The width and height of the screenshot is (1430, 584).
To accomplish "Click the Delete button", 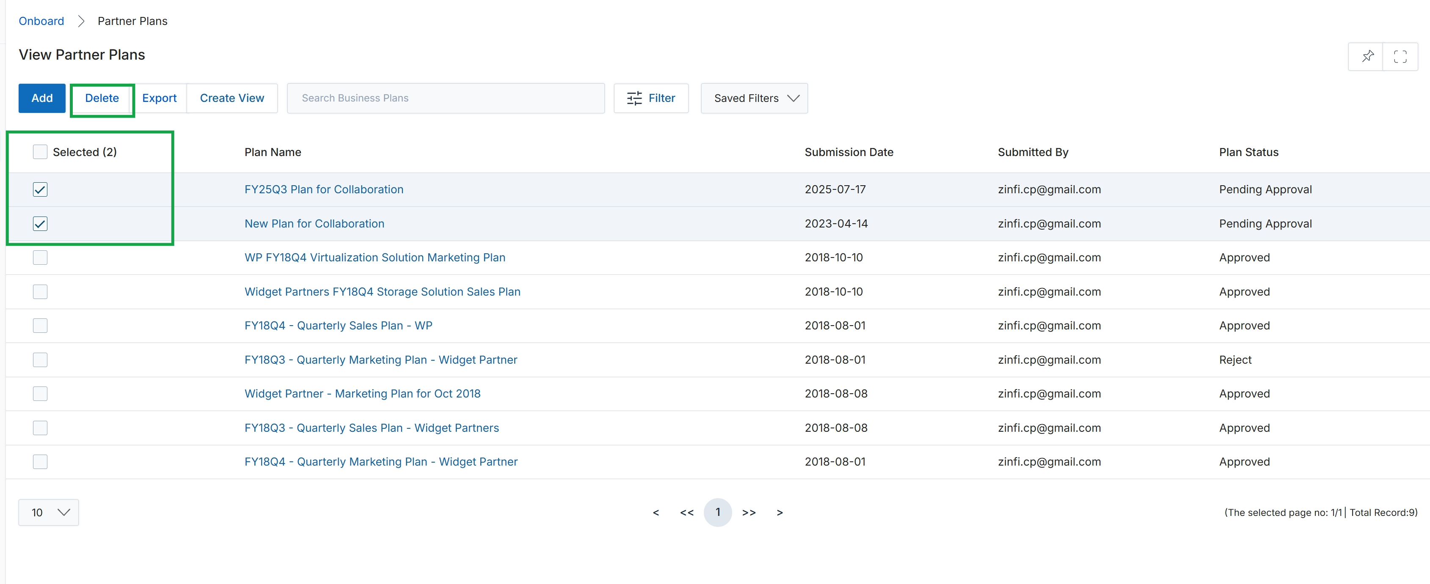I will point(102,98).
